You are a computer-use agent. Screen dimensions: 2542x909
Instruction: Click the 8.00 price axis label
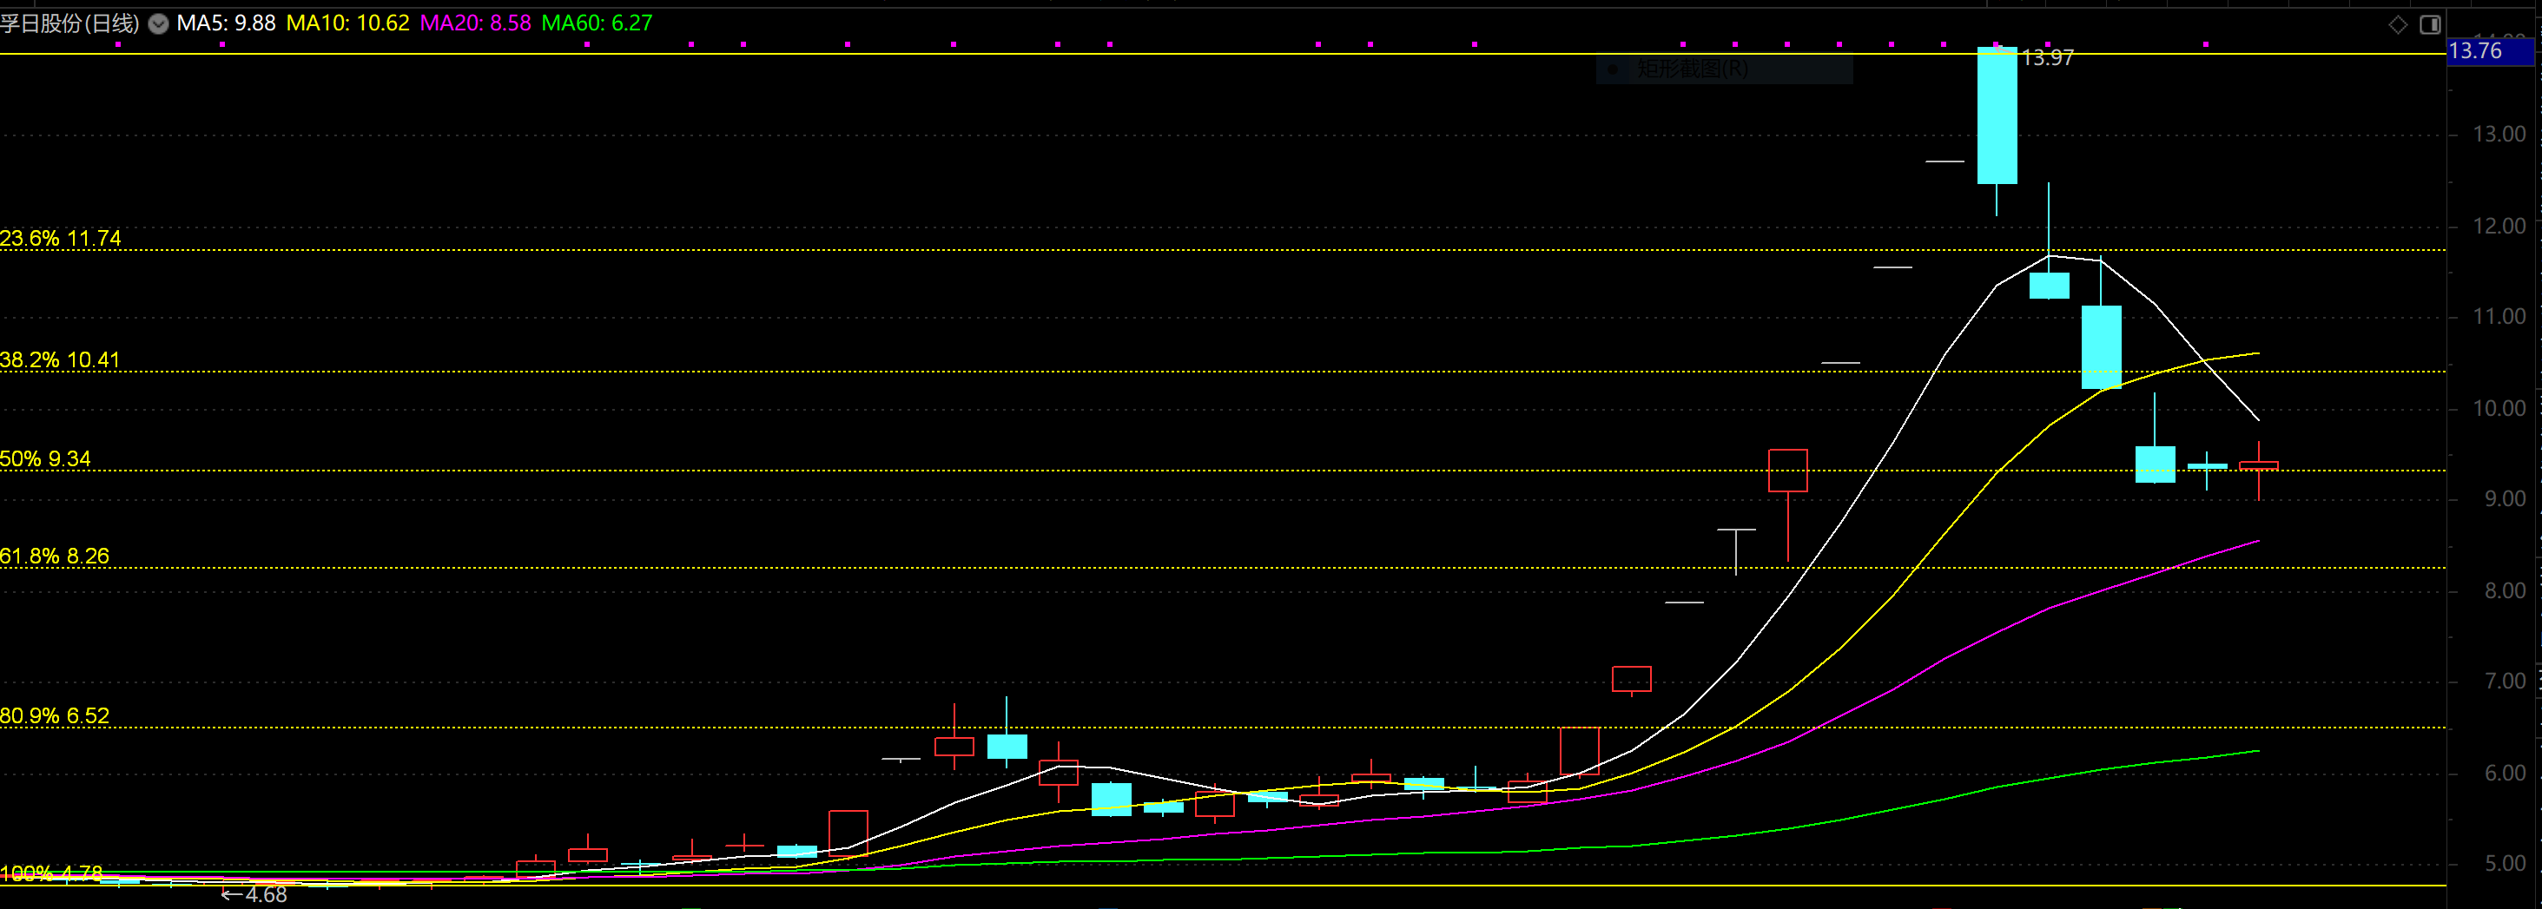tap(2506, 591)
